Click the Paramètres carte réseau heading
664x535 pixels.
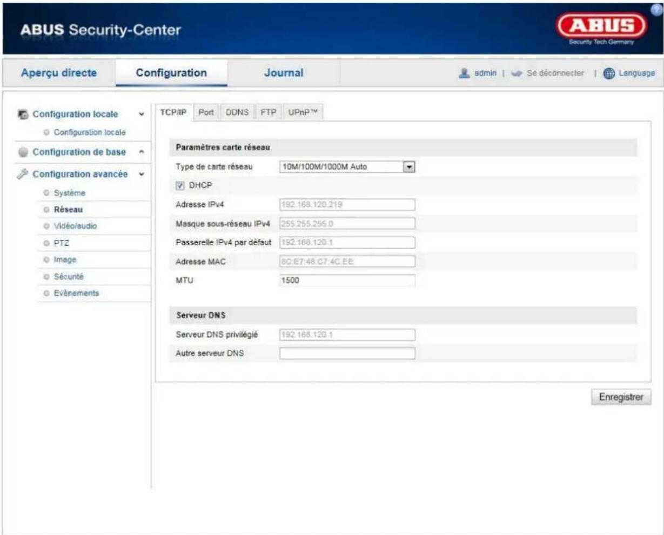[x=223, y=148]
